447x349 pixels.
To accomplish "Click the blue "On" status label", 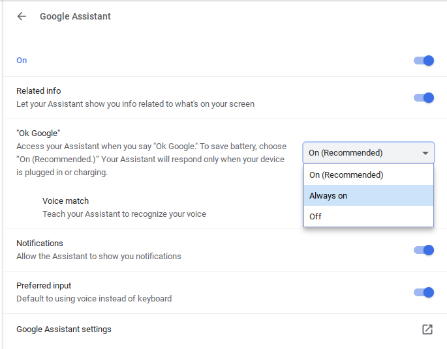I will coord(22,61).
